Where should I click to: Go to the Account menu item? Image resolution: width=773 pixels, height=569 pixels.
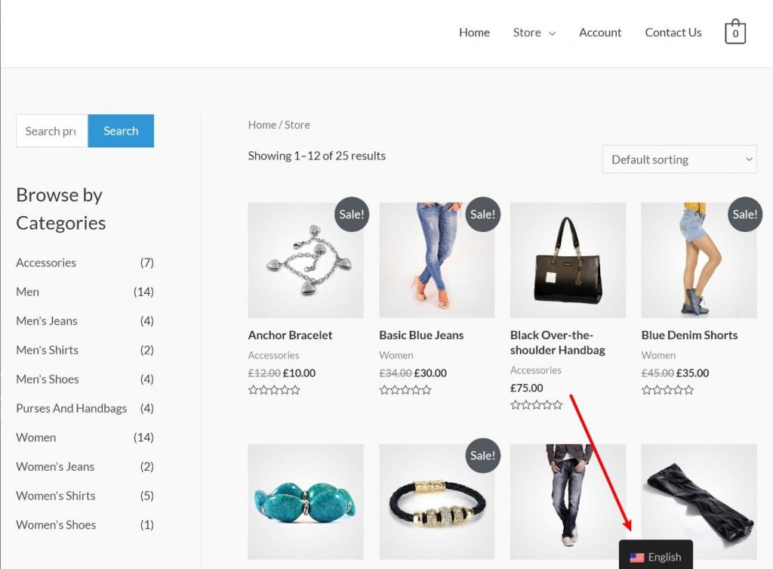(600, 32)
